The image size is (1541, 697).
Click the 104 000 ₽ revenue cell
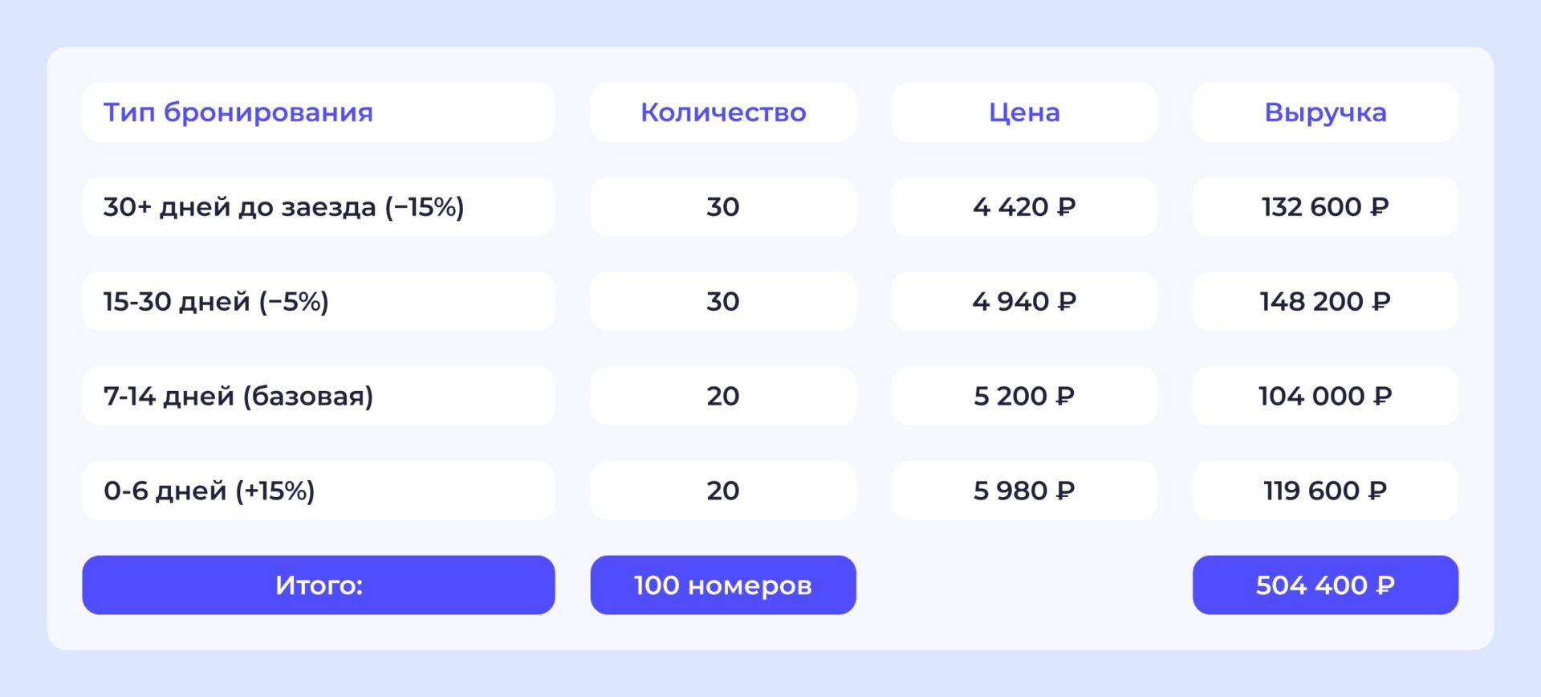(1324, 396)
